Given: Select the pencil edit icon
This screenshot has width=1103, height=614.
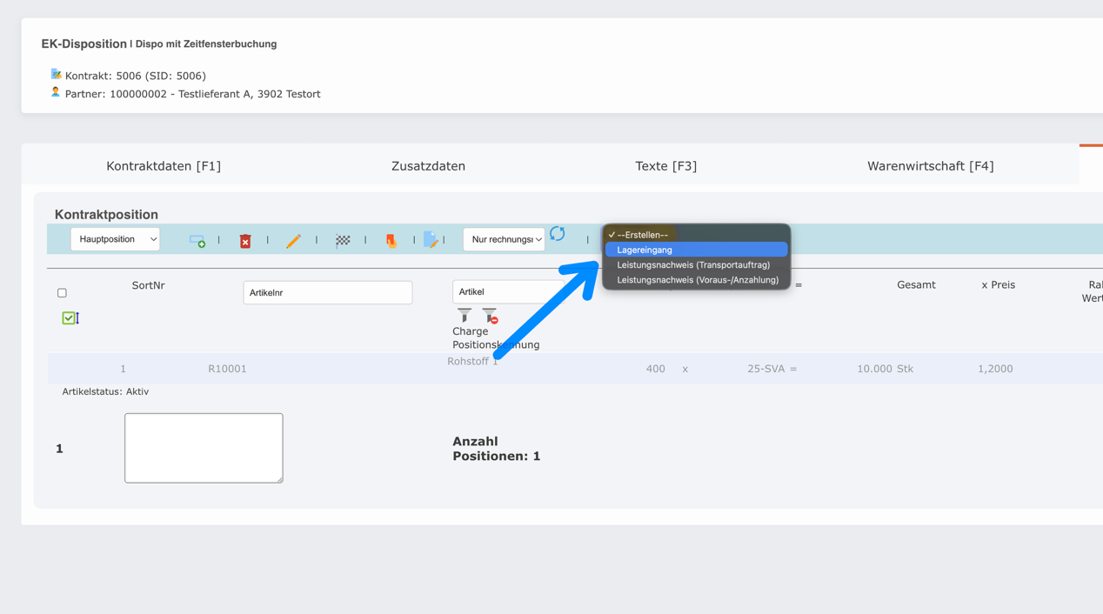Looking at the screenshot, I should point(293,241).
